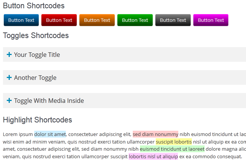The height and width of the screenshot is (162, 246).
Task: Select the orange Button Text button
Action: 97,20
